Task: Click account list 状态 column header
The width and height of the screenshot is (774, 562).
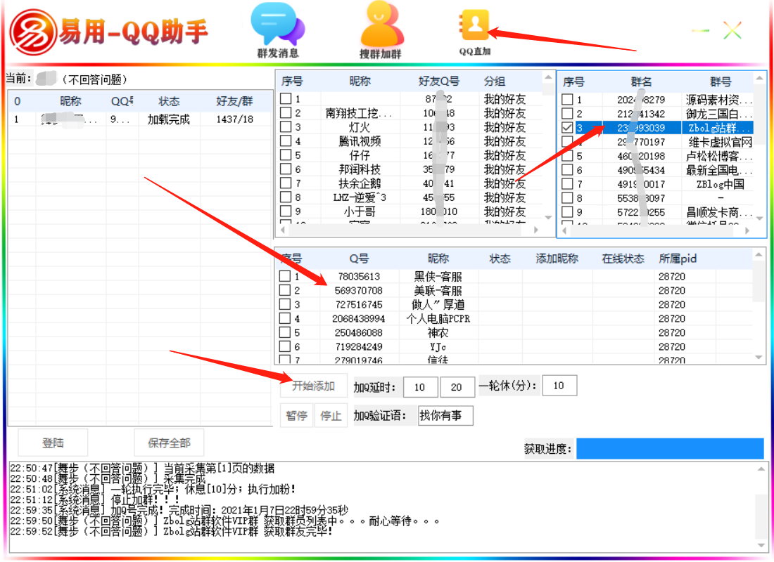Action: click(x=169, y=101)
